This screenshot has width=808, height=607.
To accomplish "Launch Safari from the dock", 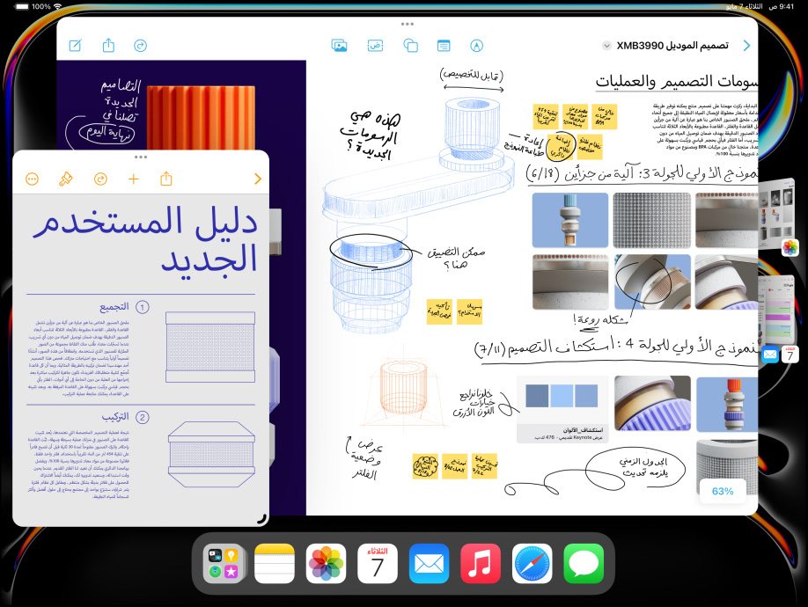I will point(532,563).
